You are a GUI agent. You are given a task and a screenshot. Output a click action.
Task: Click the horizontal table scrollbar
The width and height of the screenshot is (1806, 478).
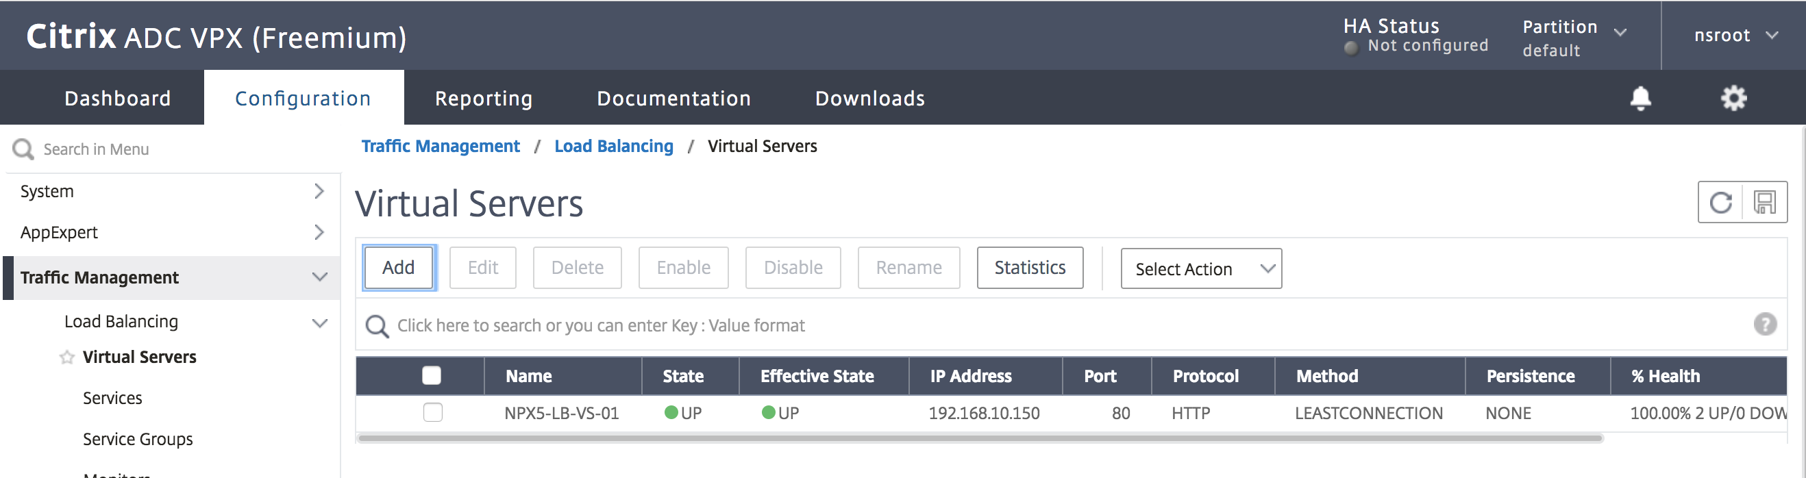click(980, 438)
